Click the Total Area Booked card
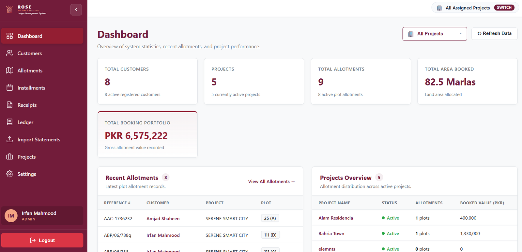The image size is (522, 252). click(468, 81)
